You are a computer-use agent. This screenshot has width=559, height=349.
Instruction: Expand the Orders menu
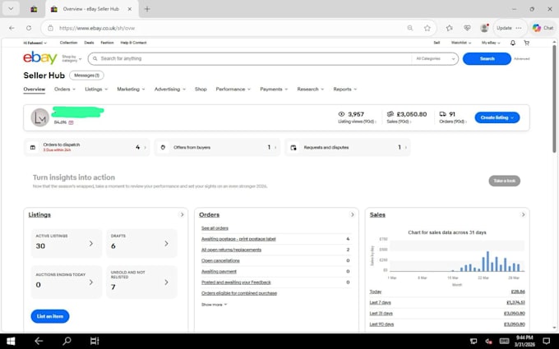(x=65, y=90)
